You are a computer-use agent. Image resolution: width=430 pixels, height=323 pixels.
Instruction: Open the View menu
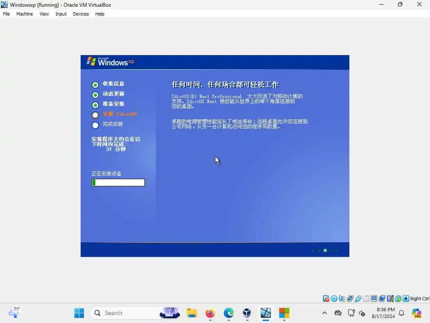(x=44, y=14)
